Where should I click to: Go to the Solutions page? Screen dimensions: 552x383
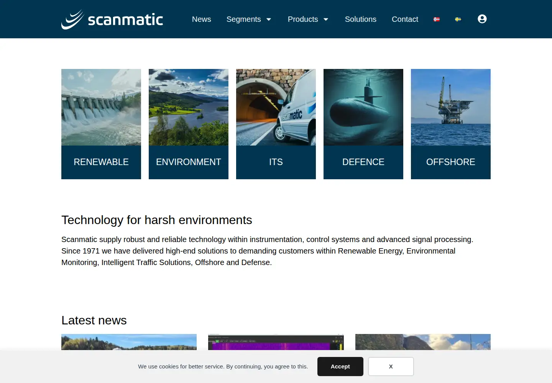(x=361, y=19)
